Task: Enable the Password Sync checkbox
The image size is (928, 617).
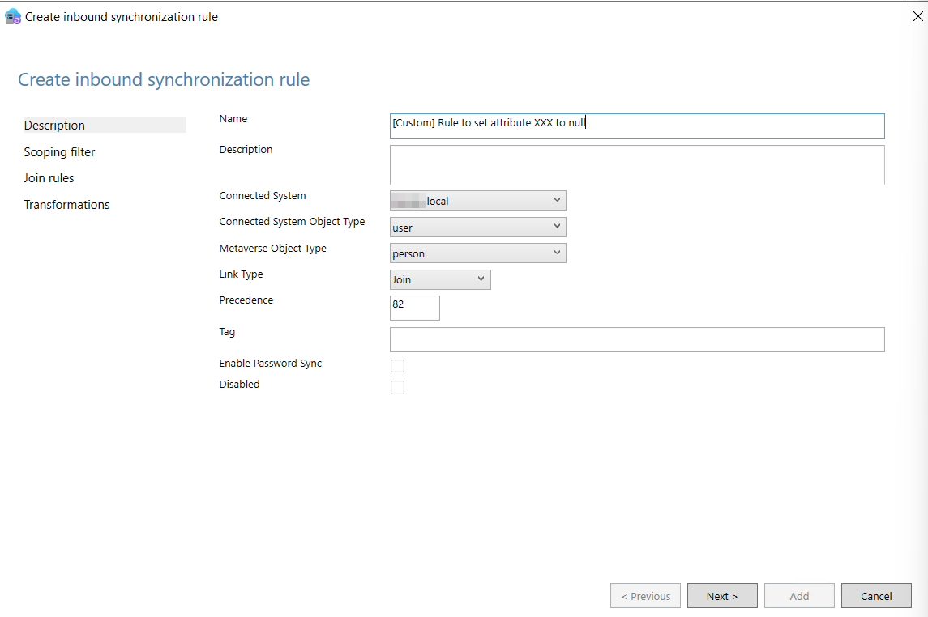Action: (x=397, y=366)
